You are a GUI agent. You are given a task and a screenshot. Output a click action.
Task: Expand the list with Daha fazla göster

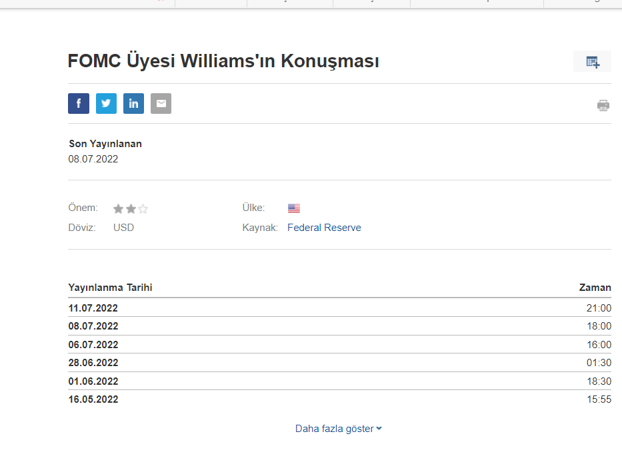(335, 429)
